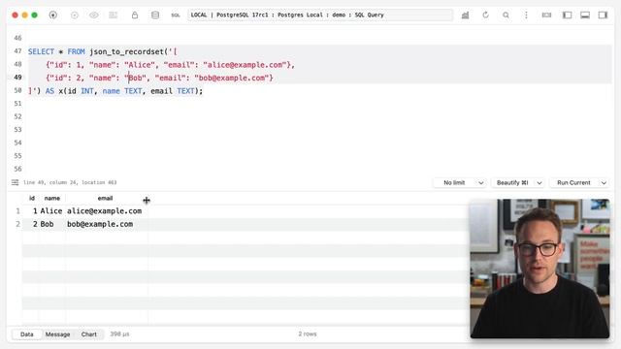
Task: Click the Beautify button
Action: point(512,183)
